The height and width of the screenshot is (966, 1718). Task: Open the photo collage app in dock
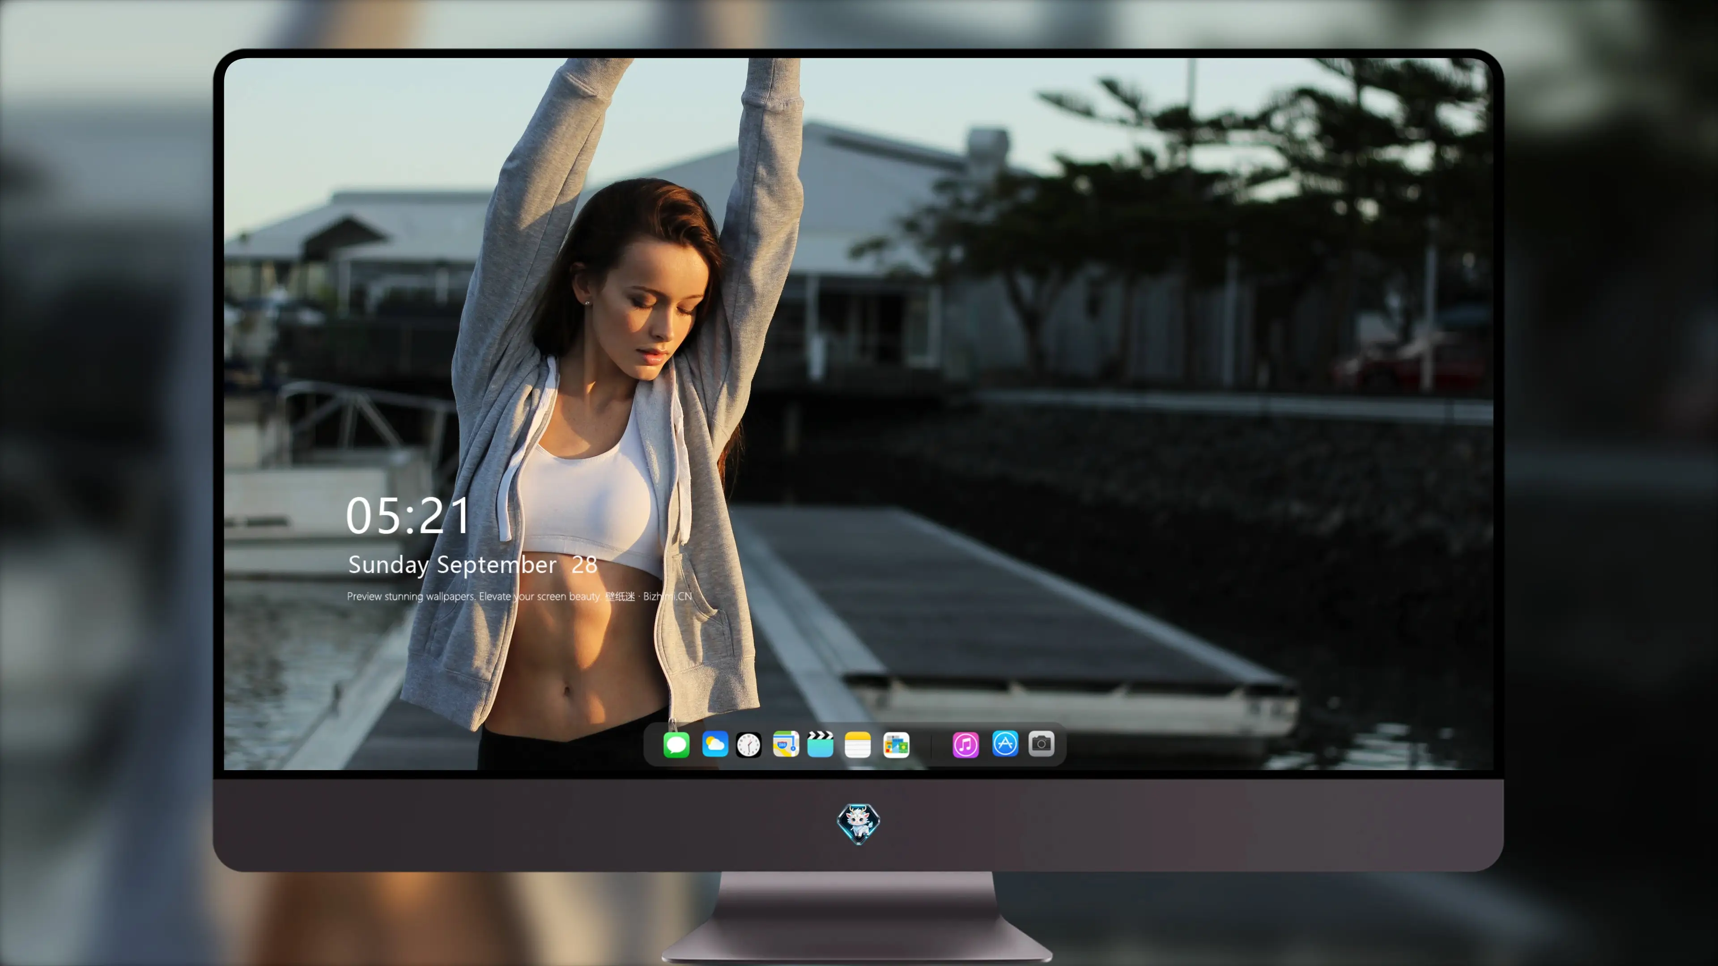click(x=896, y=745)
